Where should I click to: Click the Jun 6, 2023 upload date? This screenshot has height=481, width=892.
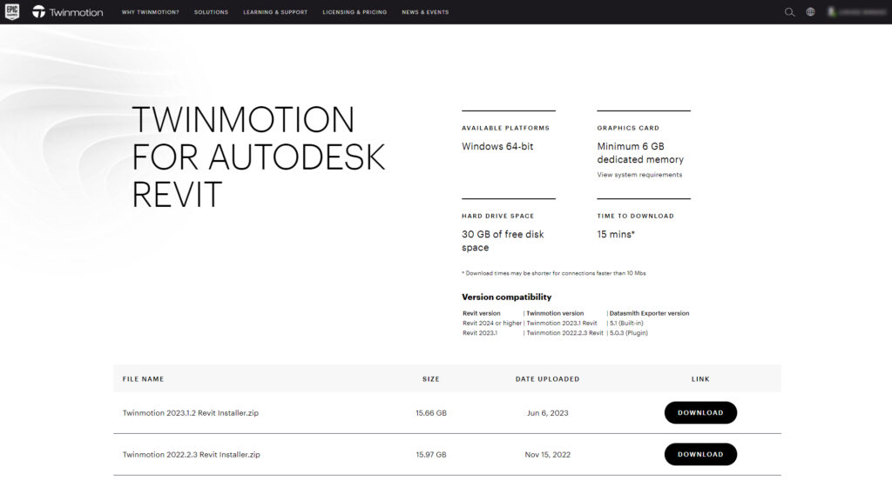point(547,413)
